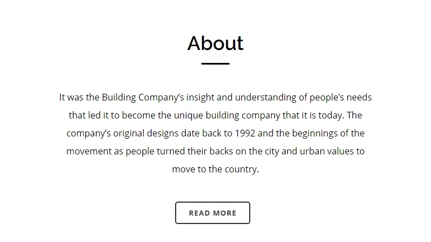
Task: Click the About heading
Action: pos(215,43)
